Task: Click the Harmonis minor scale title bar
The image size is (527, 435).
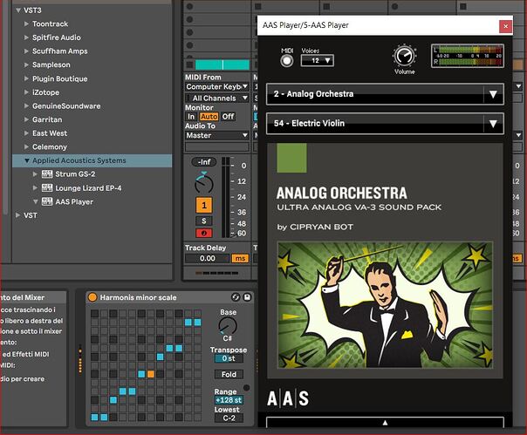Action: [170, 297]
